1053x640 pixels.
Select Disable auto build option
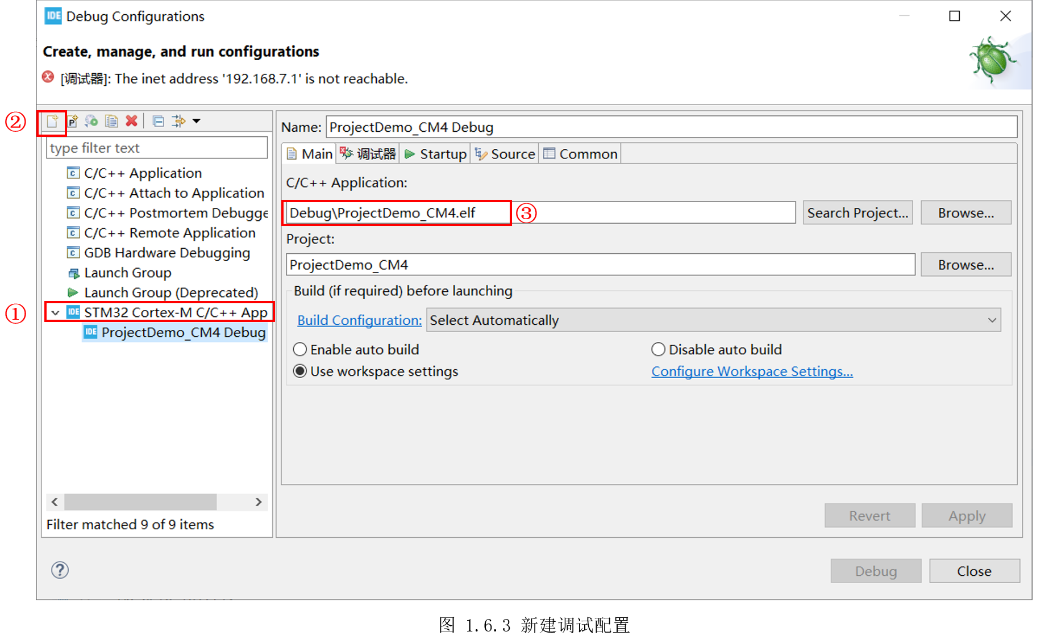[x=658, y=349]
